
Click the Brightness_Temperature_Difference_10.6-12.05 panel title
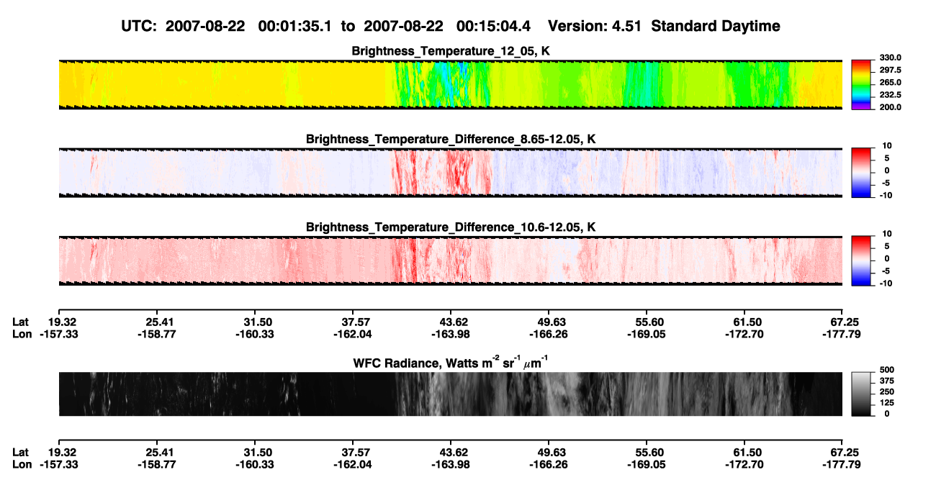pos(451,227)
